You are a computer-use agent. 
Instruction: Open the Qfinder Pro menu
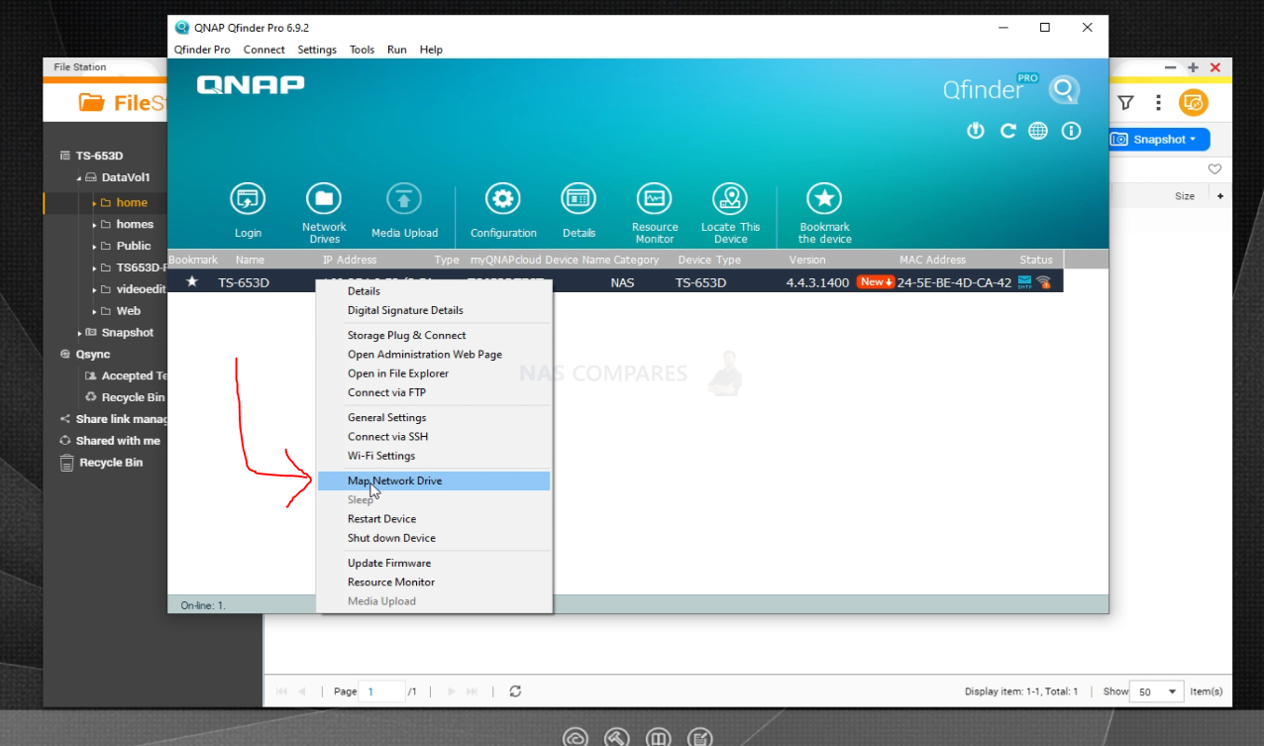coord(202,50)
